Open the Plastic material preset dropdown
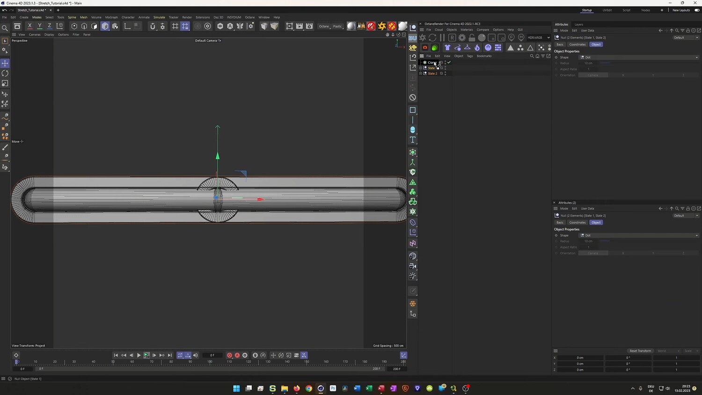Screen dimensions: 702x395 click(337, 26)
